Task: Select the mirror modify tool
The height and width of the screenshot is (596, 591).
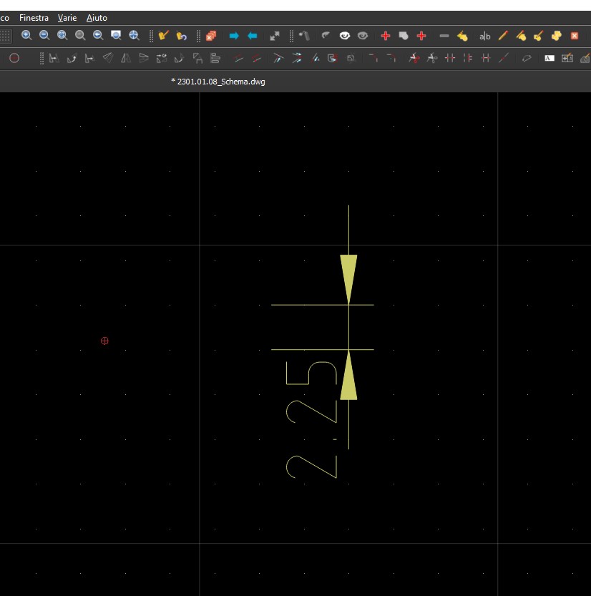Action: pyautogui.click(x=125, y=59)
